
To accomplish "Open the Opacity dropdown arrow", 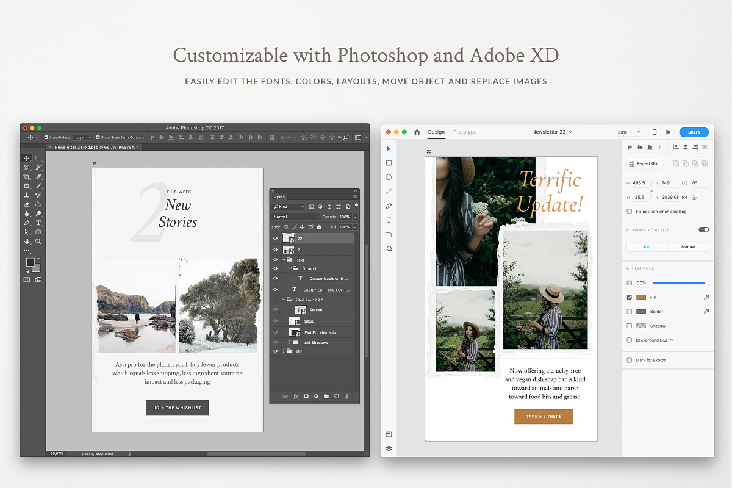I will pyautogui.click(x=355, y=217).
